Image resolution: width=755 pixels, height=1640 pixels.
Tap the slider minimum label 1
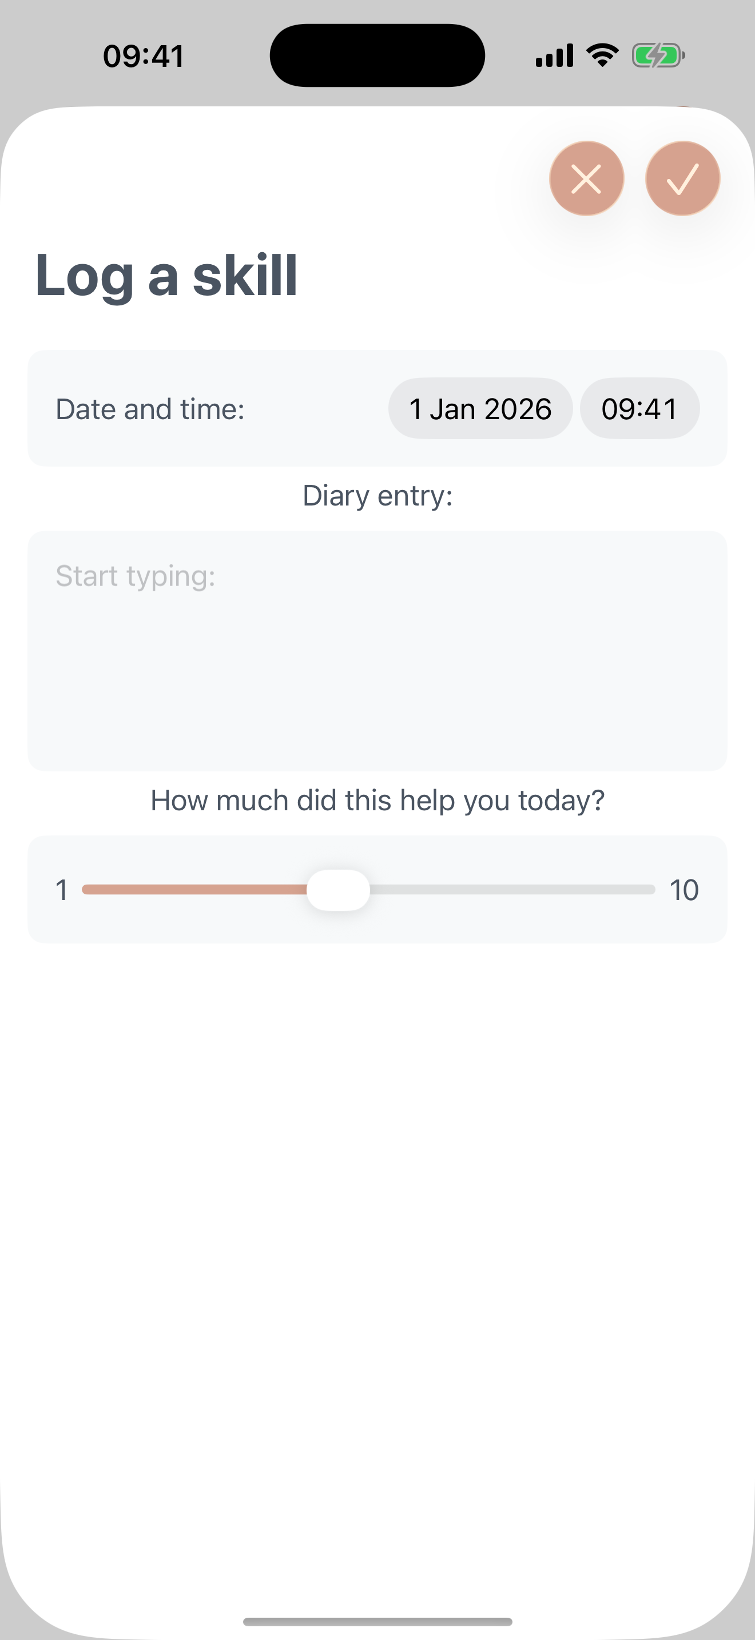tap(62, 890)
